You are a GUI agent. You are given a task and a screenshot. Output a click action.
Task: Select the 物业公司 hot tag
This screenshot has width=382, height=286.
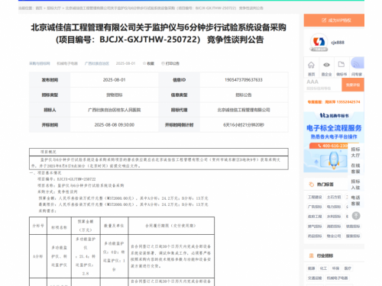[334, 236]
